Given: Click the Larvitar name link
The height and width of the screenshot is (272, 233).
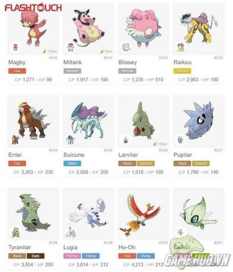Looking at the screenshot, I should point(128,155).
